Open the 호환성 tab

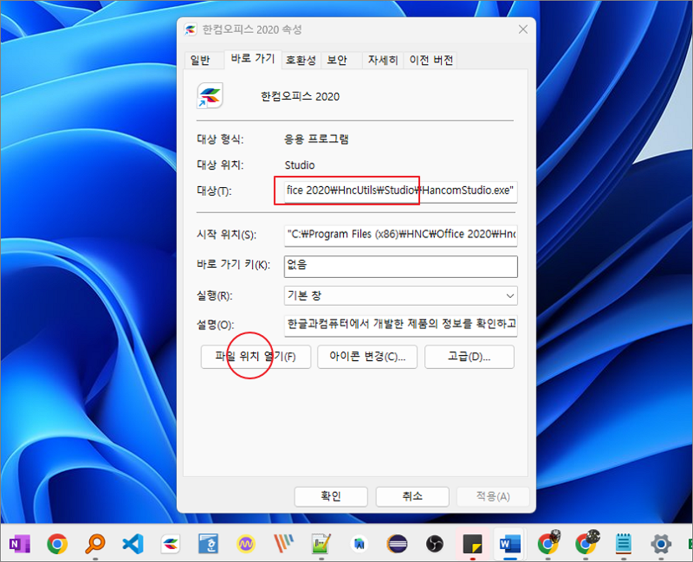(x=300, y=60)
